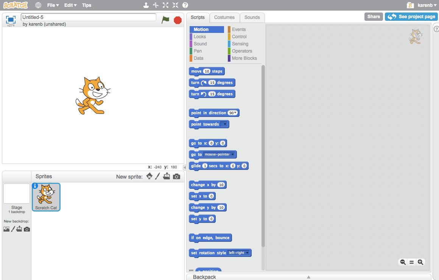Switch stage to full screen mode
This screenshot has height=280, width=439.
coord(11,19)
